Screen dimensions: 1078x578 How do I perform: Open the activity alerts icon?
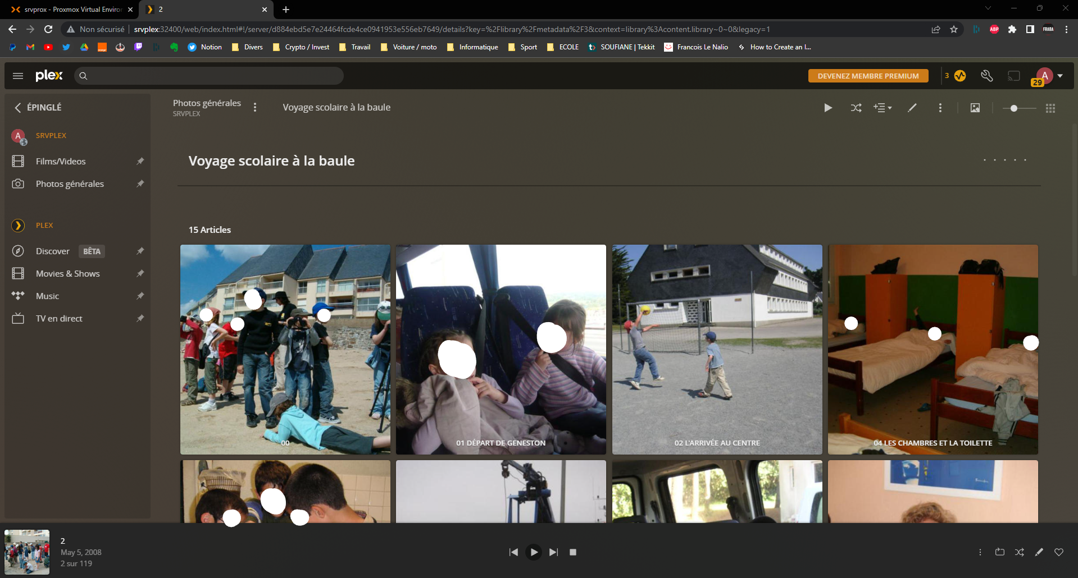(x=960, y=76)
